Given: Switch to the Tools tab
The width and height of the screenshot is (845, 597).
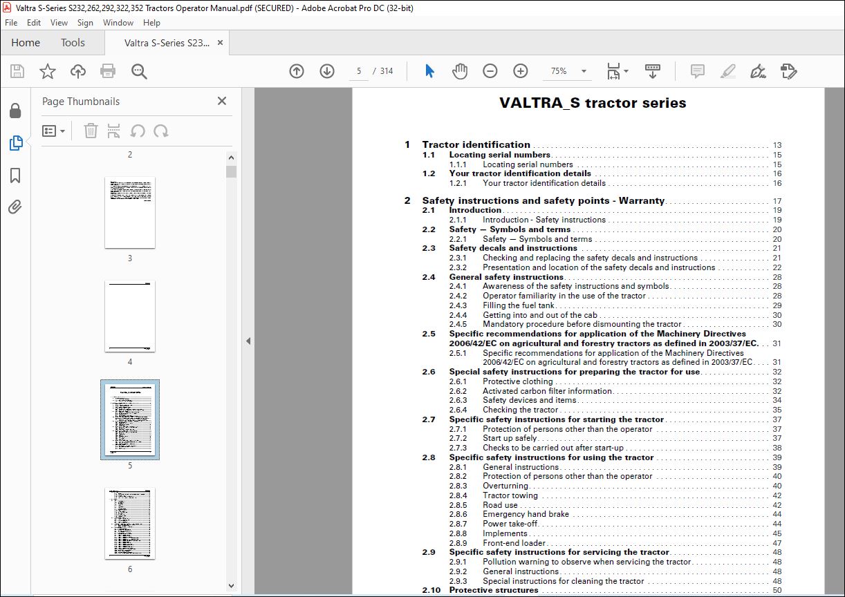Looking at the screenshot, I should tap(73, 43).
